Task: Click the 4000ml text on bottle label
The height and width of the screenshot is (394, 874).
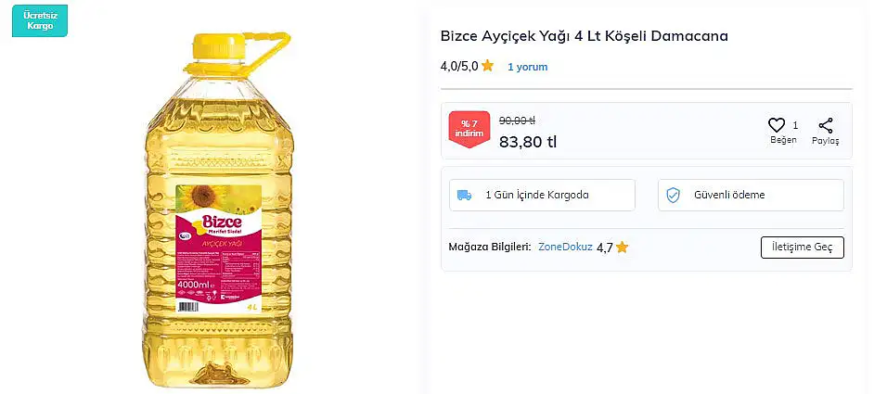Action: pos(193,286)
